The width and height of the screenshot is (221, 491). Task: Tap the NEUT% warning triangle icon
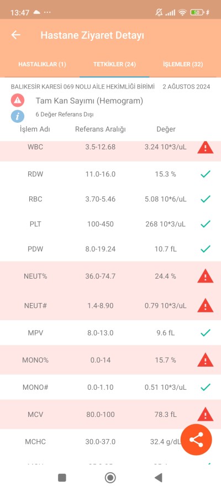(206, 276)
